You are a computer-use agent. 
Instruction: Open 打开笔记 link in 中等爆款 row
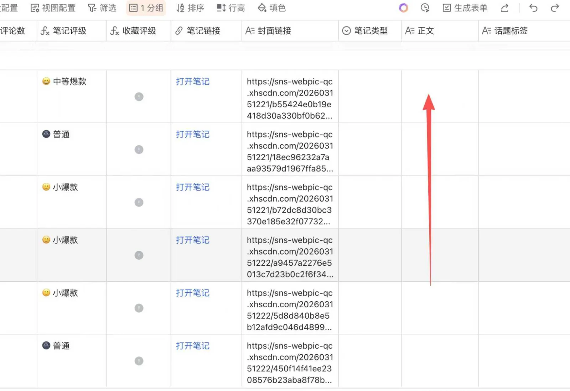point(193,82)
